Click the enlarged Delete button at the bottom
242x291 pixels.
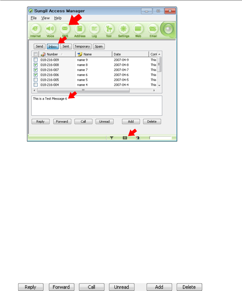[189, 287]
